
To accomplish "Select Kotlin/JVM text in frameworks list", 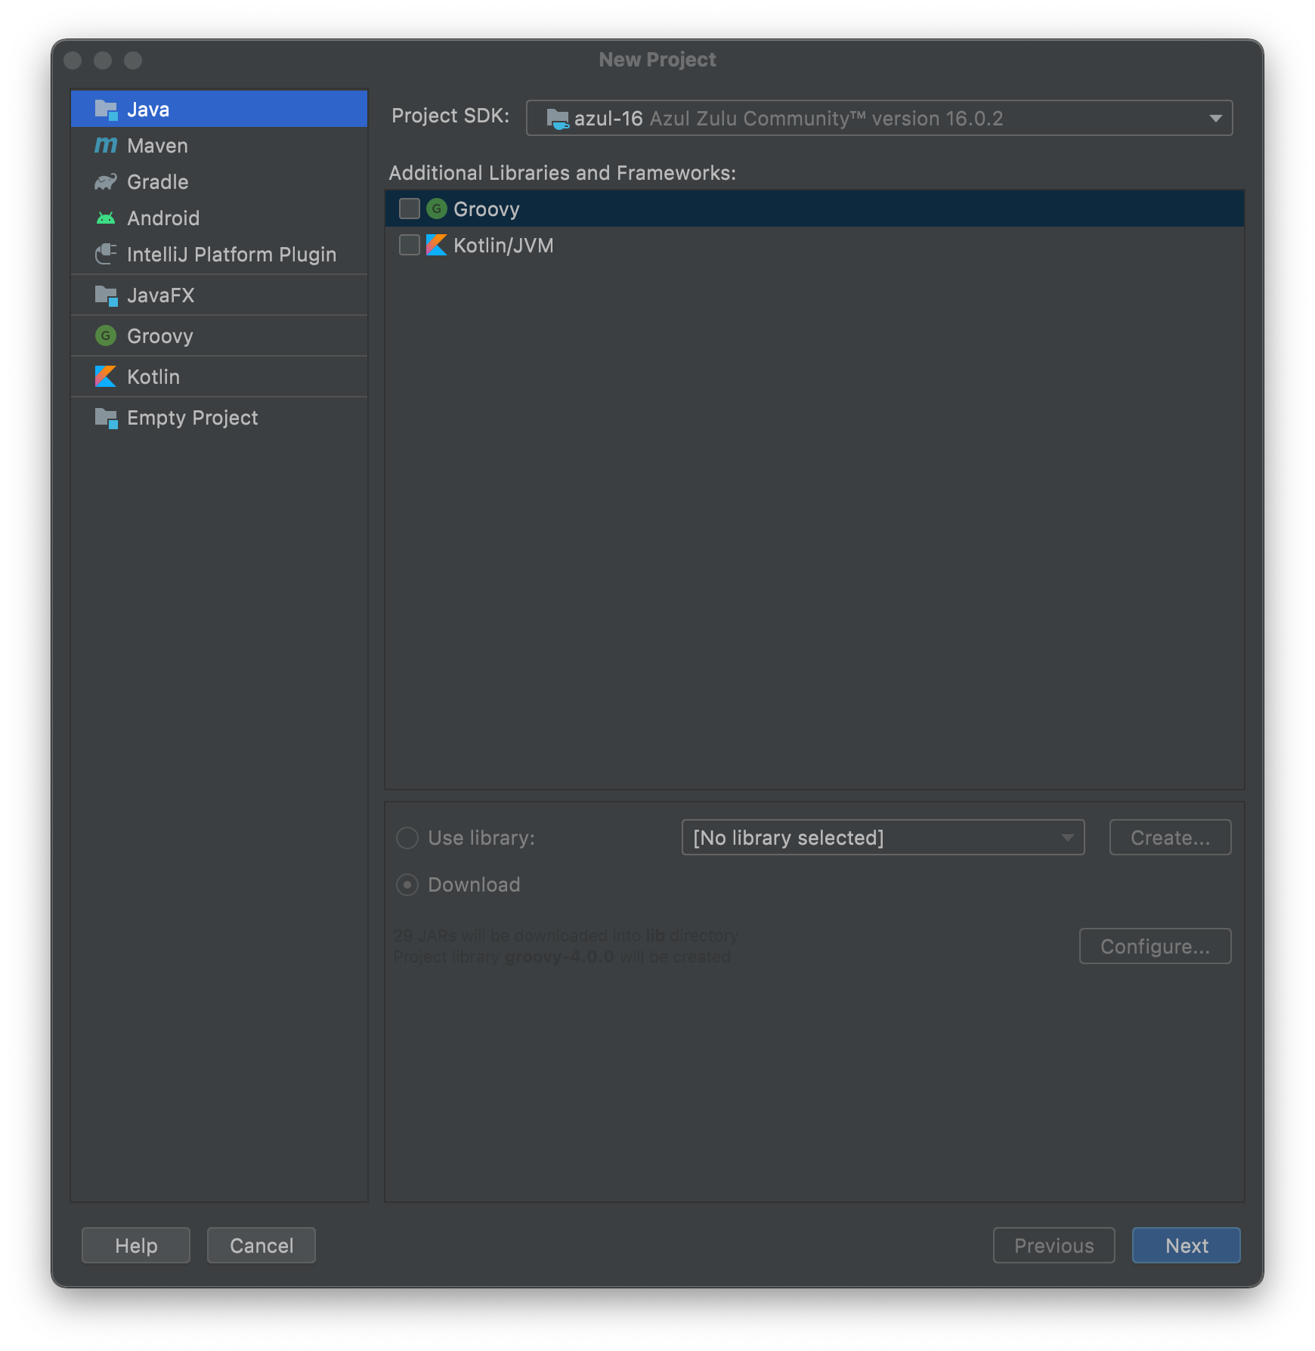I will [x=503, y=246].
